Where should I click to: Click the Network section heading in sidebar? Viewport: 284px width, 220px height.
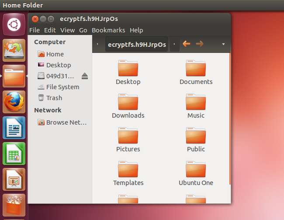point(48,110)
